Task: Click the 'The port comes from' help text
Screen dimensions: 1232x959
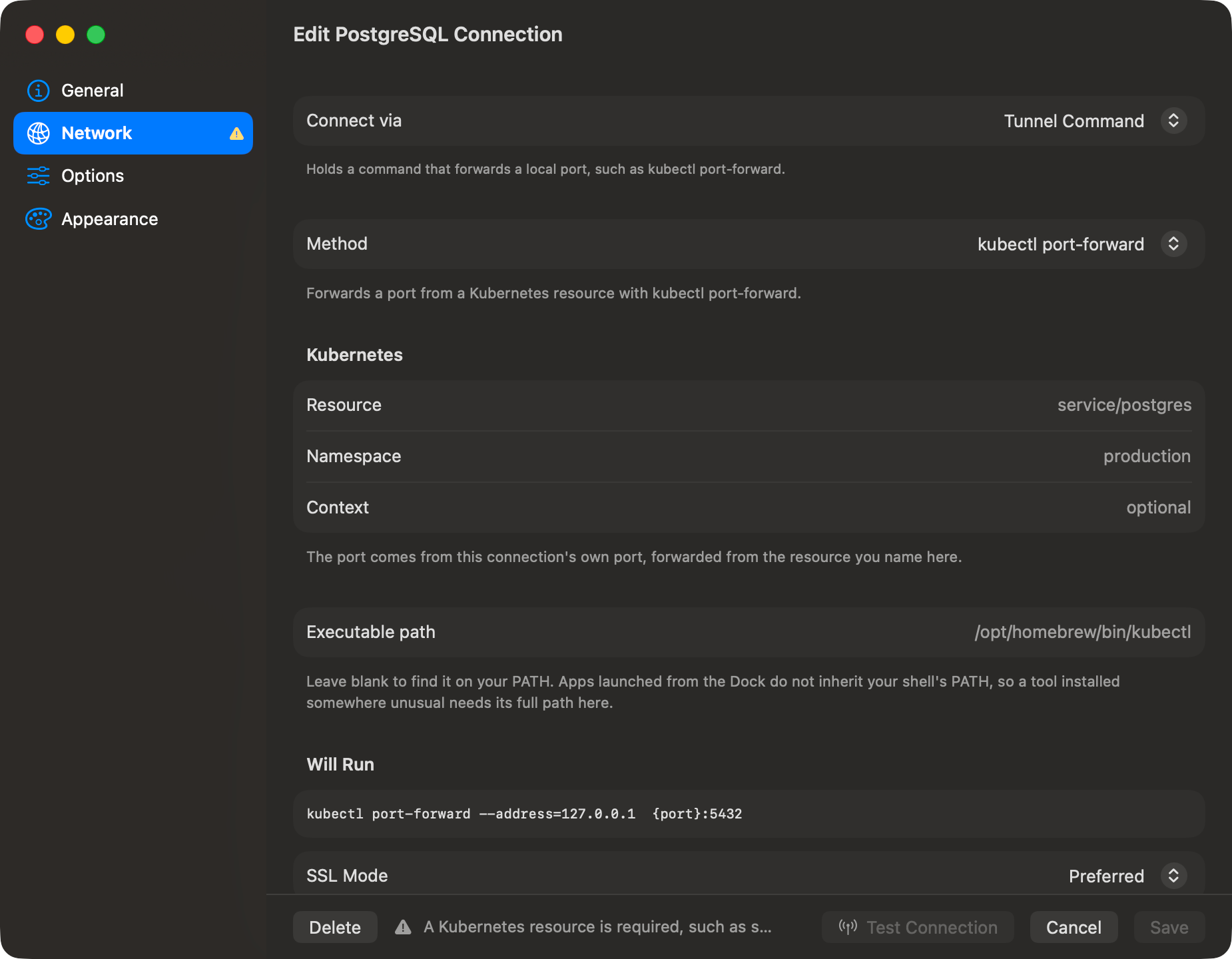Action: pyautogui.click(x=634, y=557)
